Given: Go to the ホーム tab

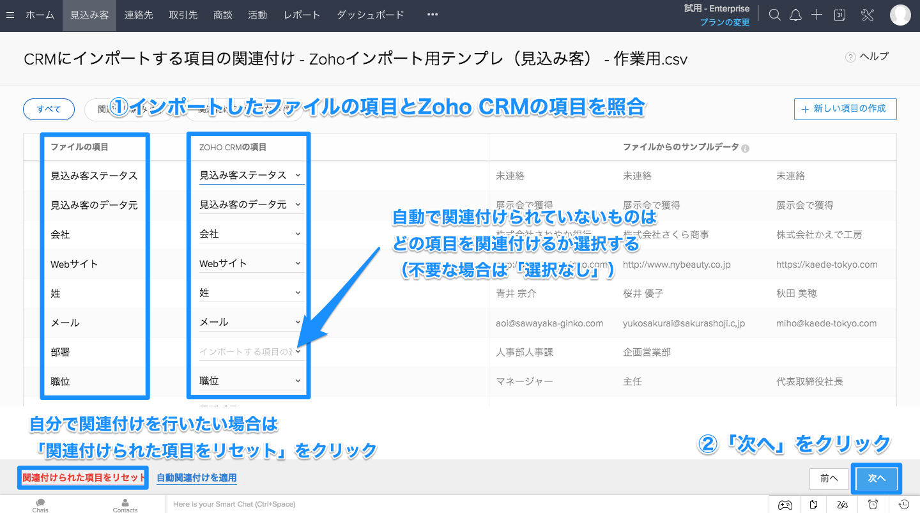Looking at the screenshot, I should 40,15.
